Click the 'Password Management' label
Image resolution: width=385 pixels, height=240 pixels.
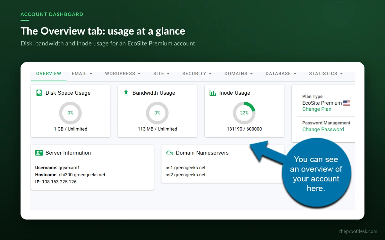pos(326,123)
